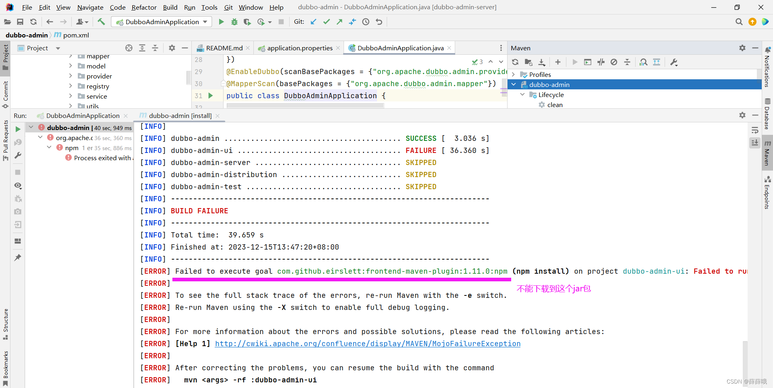Show Maven dependencies diagram icon
Image resolution: width=773 pixels, height=388 pixels.
(644, 62)
